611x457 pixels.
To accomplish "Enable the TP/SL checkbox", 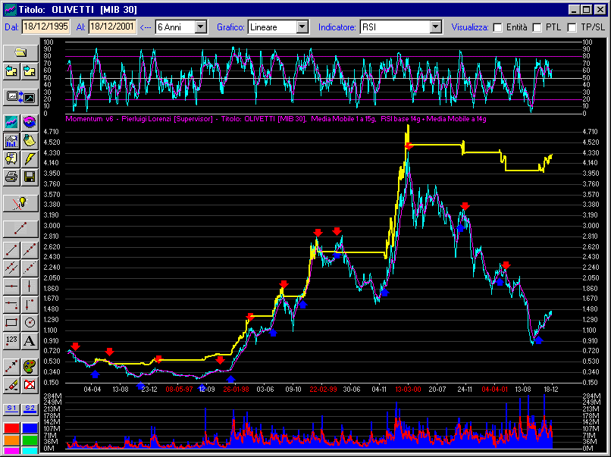I will click(572, 27).
